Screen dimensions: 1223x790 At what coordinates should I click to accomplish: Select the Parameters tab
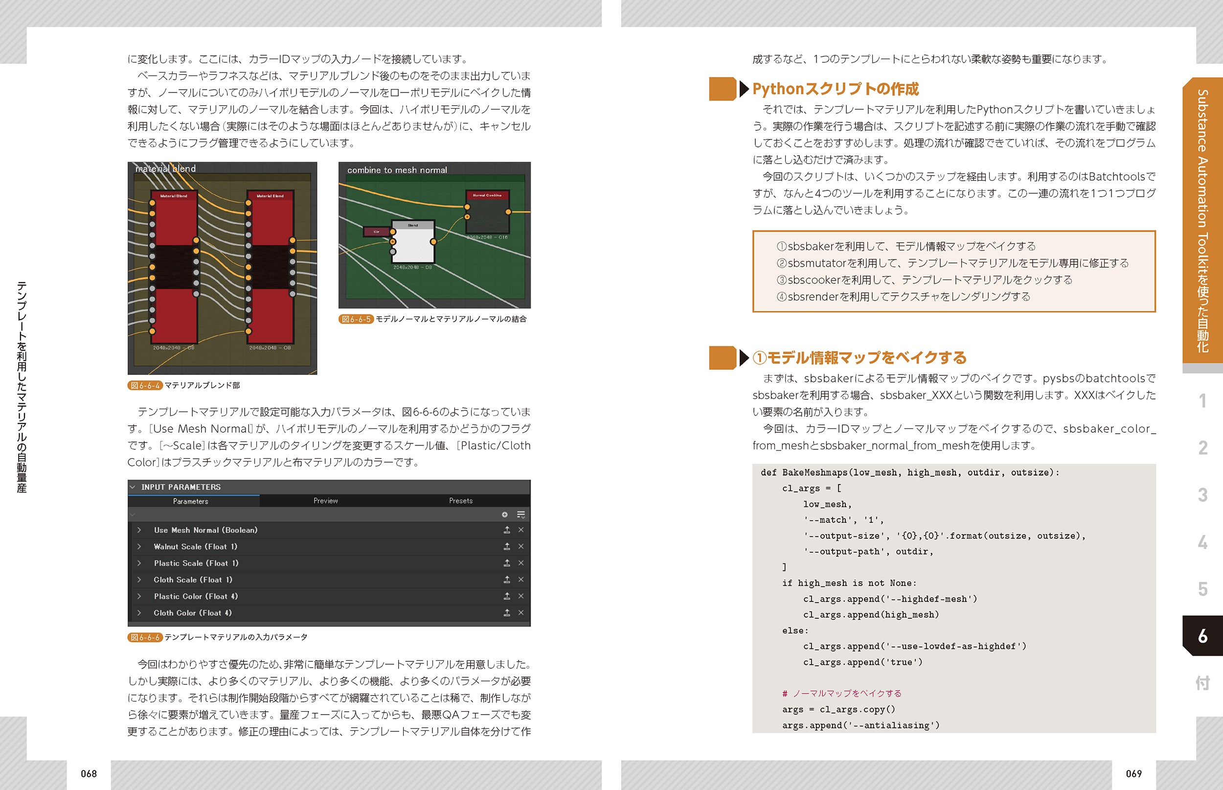[x=191, y=501]
